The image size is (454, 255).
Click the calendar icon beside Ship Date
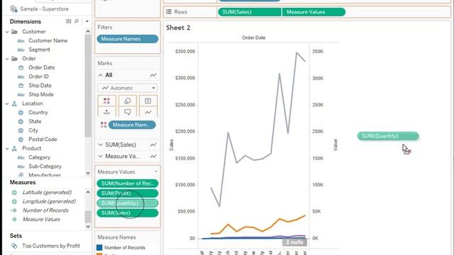(21, 86)
